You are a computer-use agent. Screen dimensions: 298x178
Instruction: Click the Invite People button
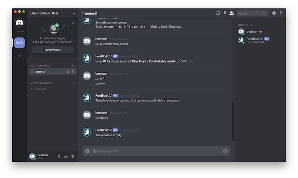point(52,49)
